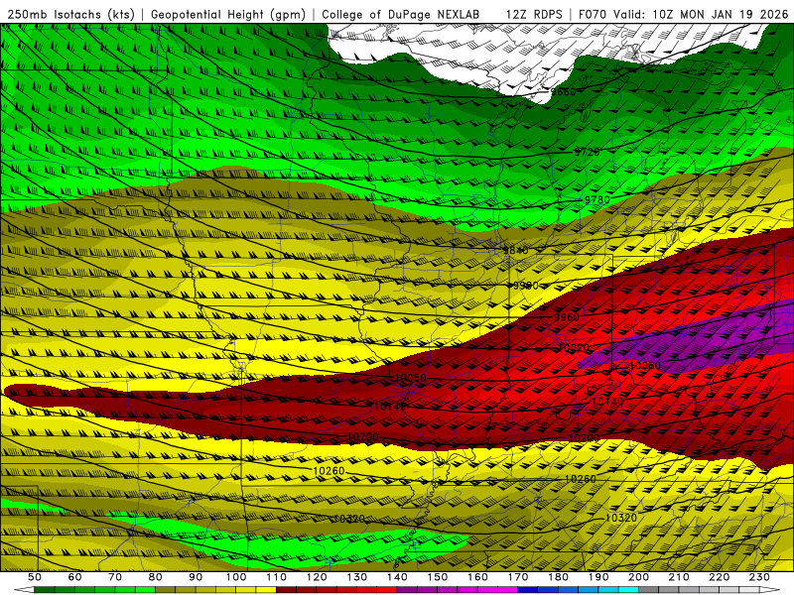794x595 pixels.
Task: Click the color scale value 230
Action: (759, 577)
